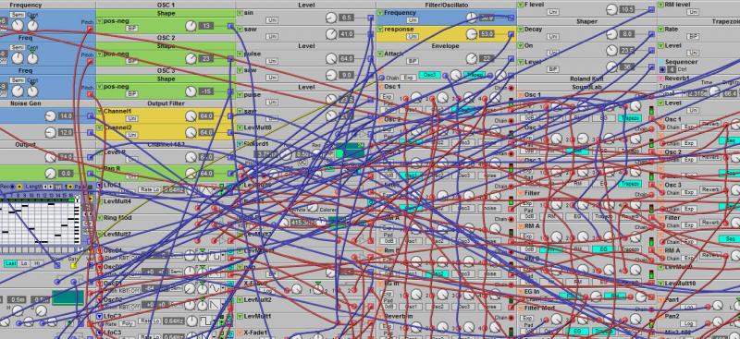Toggle Uni mode on filter Frequency constant
Image resolution: width=740 pixels, height=339 pixels.
[x=413, y=20]
